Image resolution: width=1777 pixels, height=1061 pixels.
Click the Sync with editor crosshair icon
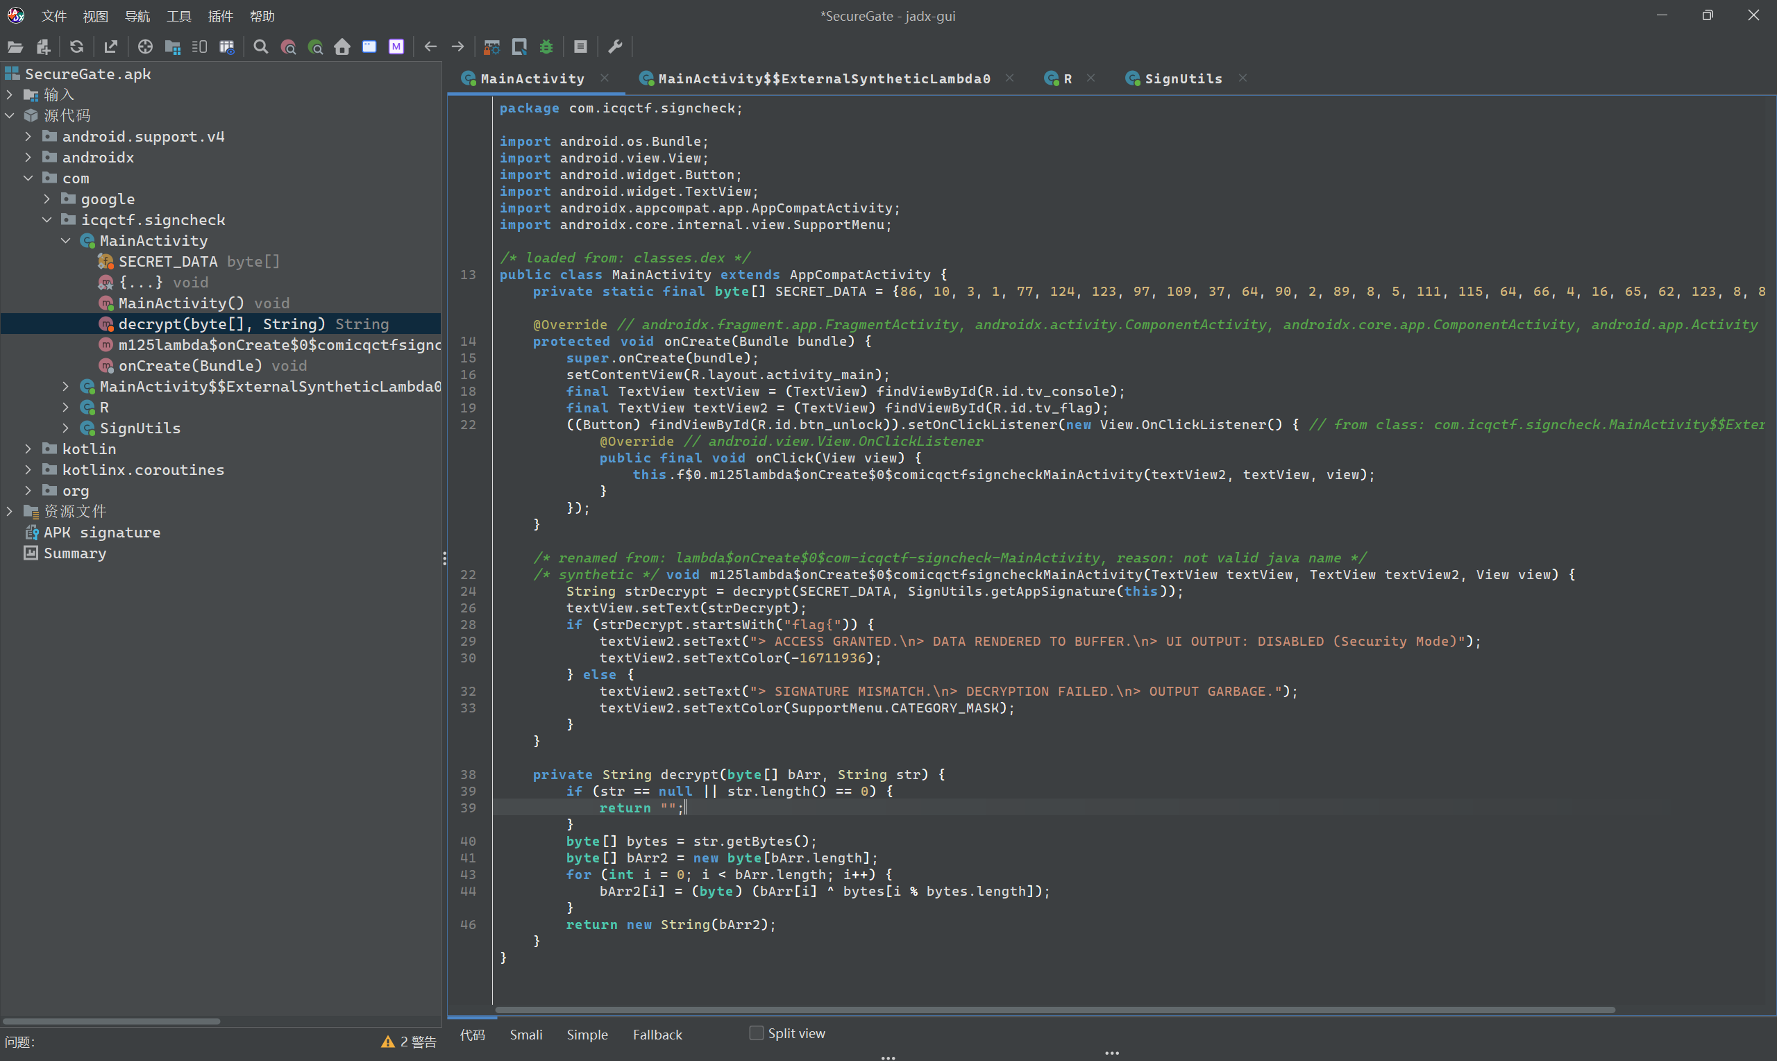pyautogui.click(x=145, y=47)
